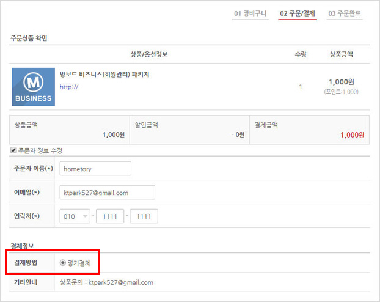Click the 결제정보 section heading

coord(22,246)
